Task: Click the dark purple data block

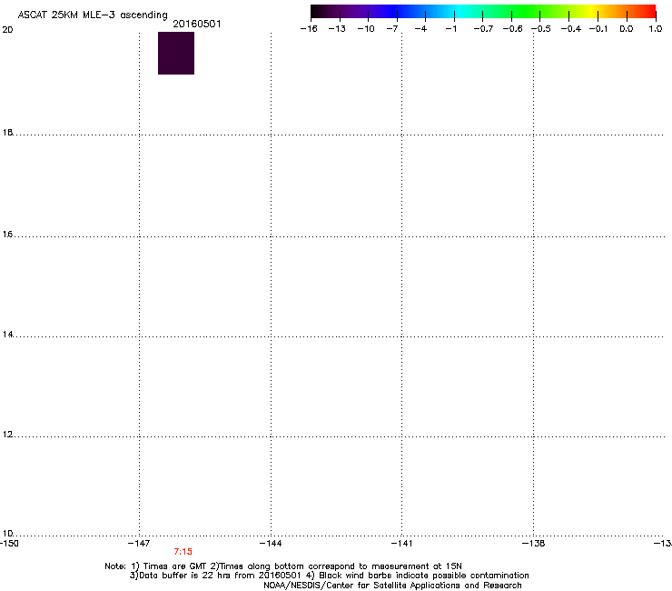Action: pos(176,54)
